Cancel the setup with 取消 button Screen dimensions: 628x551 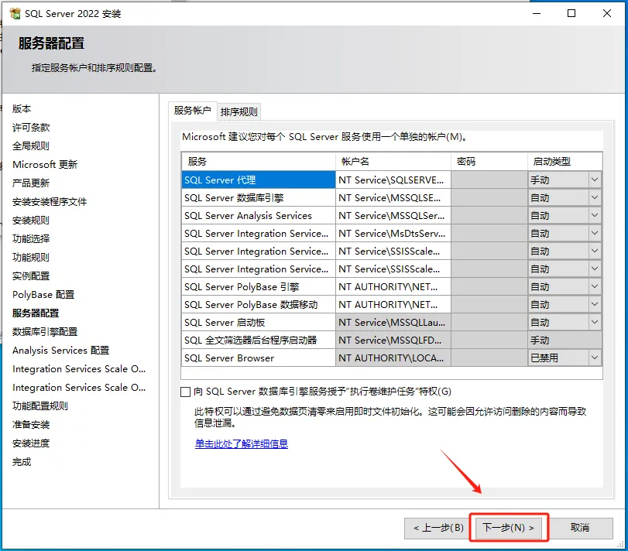pyautogui.click(x=579, y=529)
